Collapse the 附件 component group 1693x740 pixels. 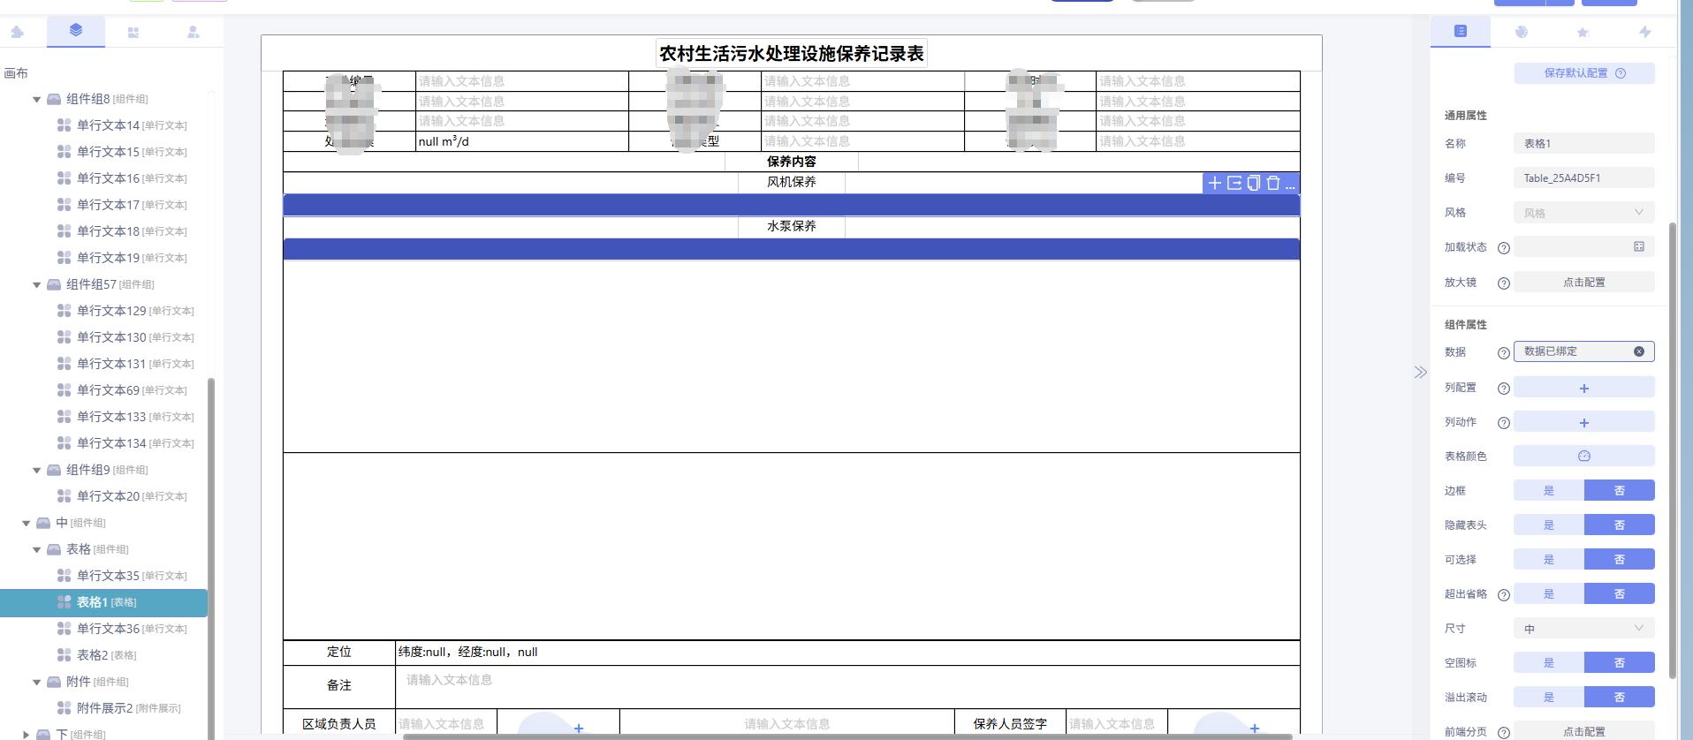[x=36, y=683]
